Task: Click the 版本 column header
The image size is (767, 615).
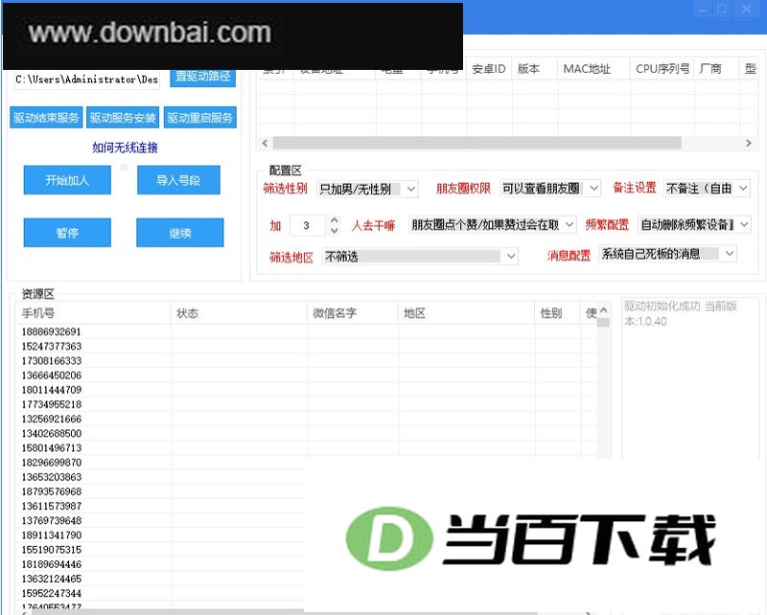Action: [x=534, y=69]
